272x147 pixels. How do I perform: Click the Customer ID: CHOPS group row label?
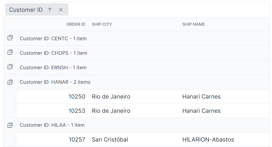53,53
